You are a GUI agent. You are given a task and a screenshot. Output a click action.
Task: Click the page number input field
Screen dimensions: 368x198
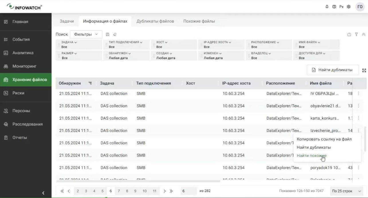point(188,191)
